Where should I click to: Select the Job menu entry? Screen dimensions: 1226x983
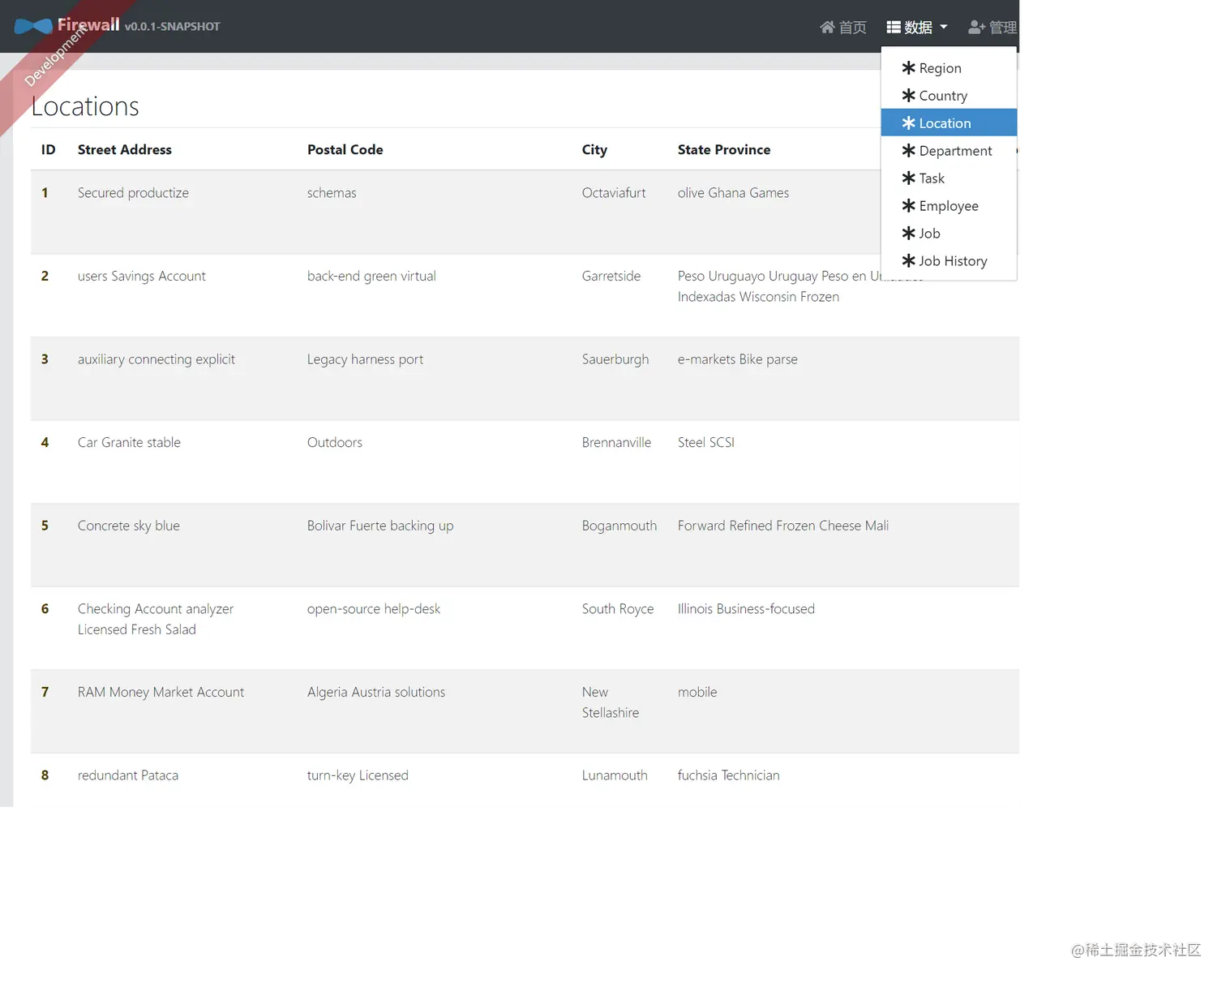[x=949, y=234]
